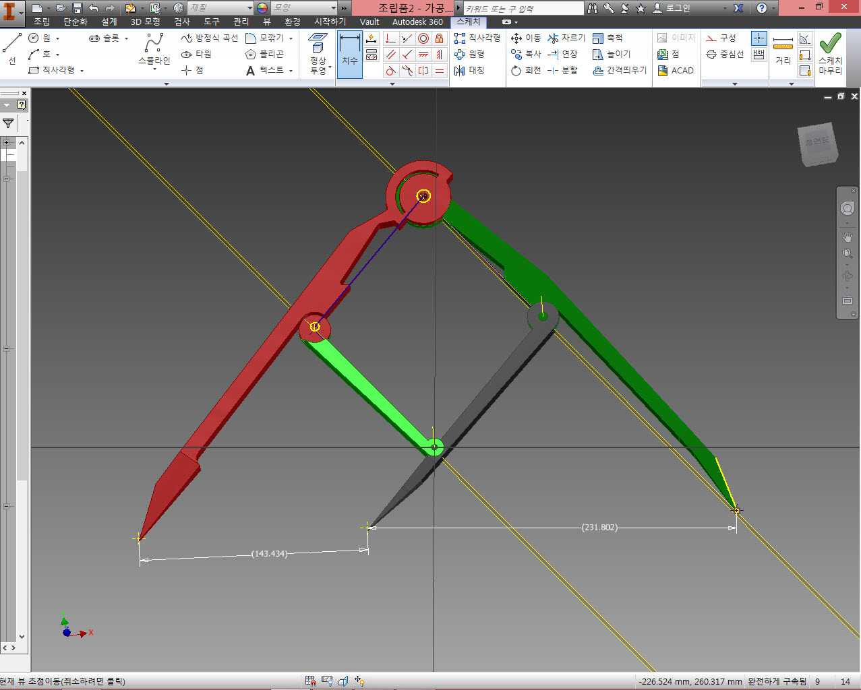Click the help question mark button
The height and width of the screenshot is (690, 861).
click(x=762, y=7)
